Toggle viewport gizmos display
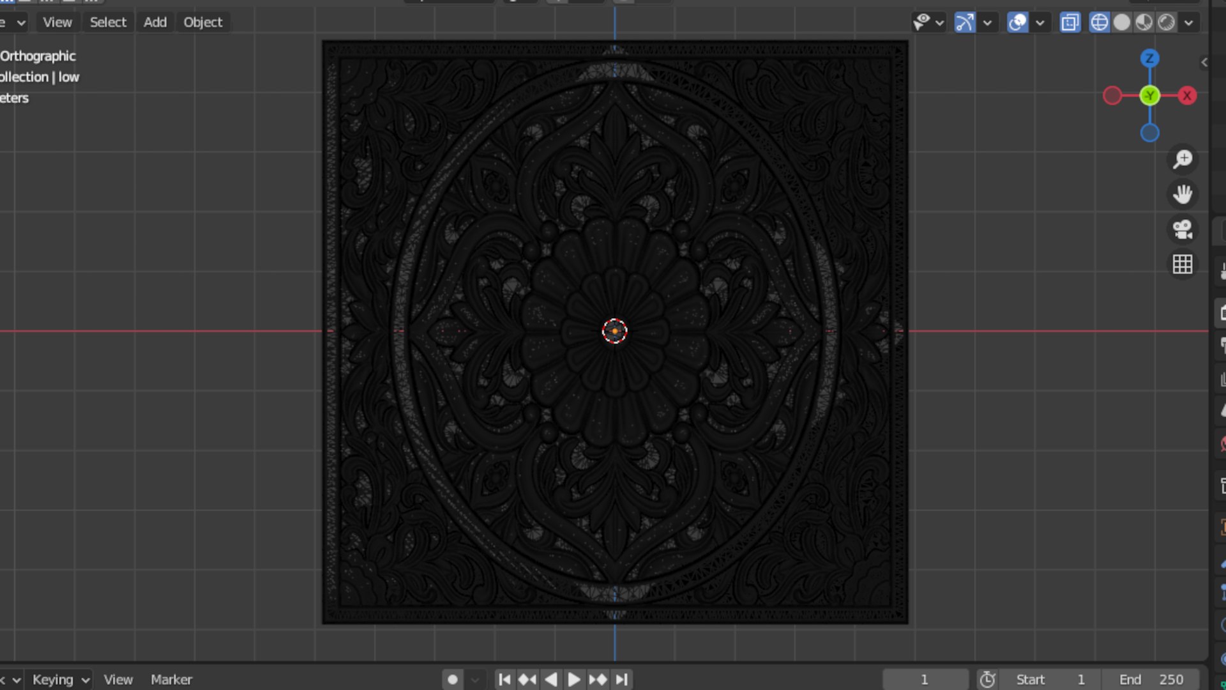 pos(965,22)
